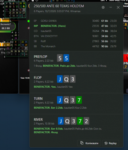Select player GOKU-SANKA in EP row
The height and width of the screenshot is (150, 128).
click(x=49, y=21)
